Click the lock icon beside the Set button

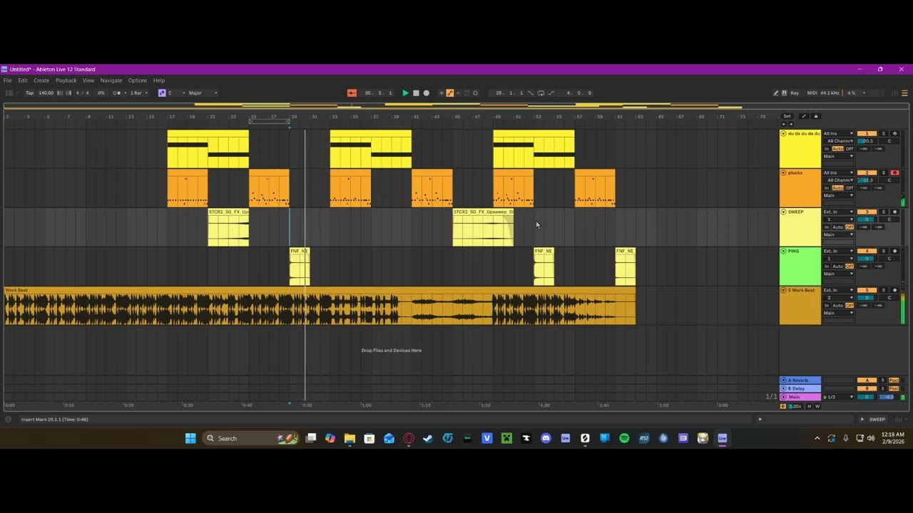tap(816, 116)
